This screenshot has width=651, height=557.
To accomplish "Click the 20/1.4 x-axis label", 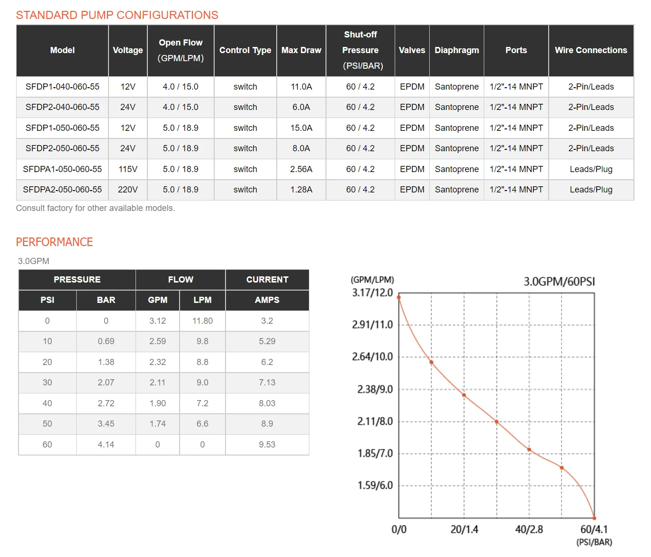I will [x=464, y=530].
